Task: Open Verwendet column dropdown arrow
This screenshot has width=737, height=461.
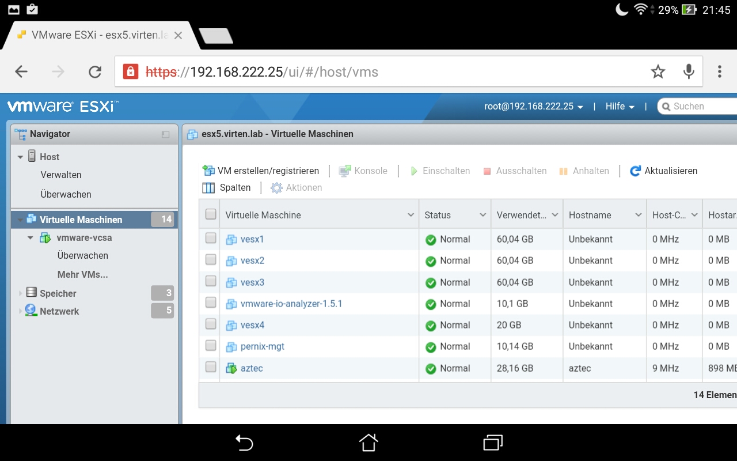Action: point(554,215)
